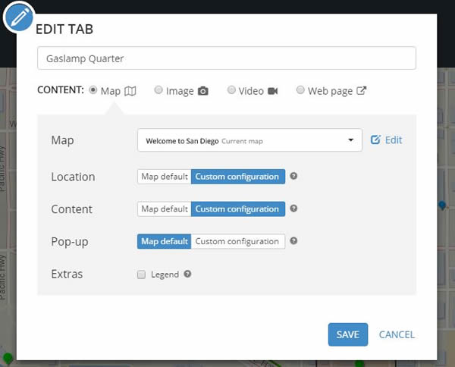Open the Welcome to San Diego map dropdown
This screenshot has height=367, width=455.
tap(249, 140)
